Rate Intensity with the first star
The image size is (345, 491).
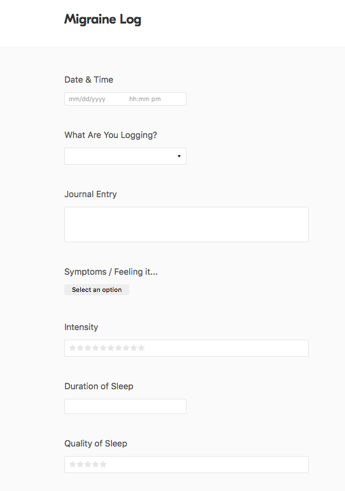point(73,348)
